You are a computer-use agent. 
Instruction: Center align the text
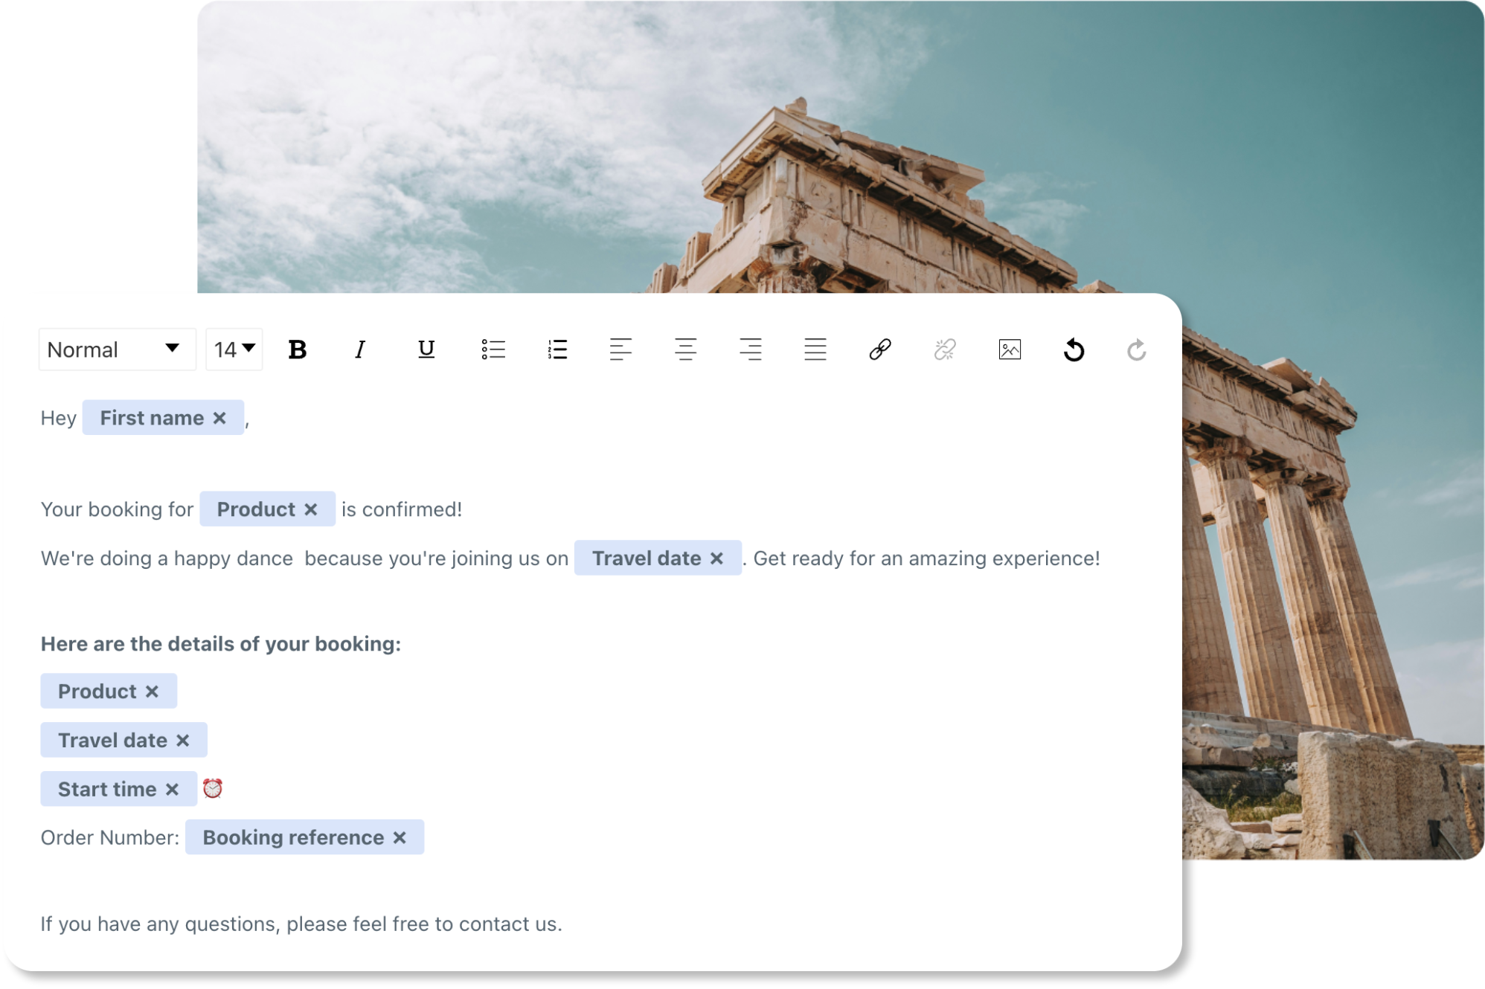pos(685,349)
